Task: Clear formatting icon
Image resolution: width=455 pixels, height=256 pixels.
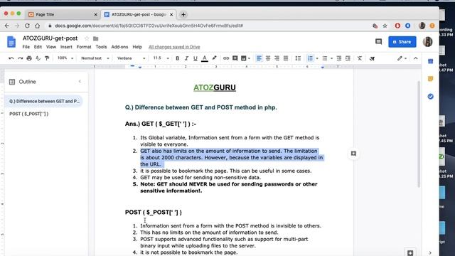Action: (x=360, y=58)
